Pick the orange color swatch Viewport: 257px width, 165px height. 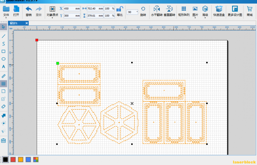(x=21, y=160)
